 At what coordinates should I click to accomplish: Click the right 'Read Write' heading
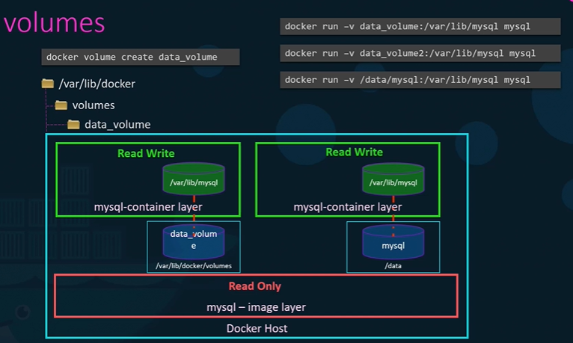(x=354, y=152)
